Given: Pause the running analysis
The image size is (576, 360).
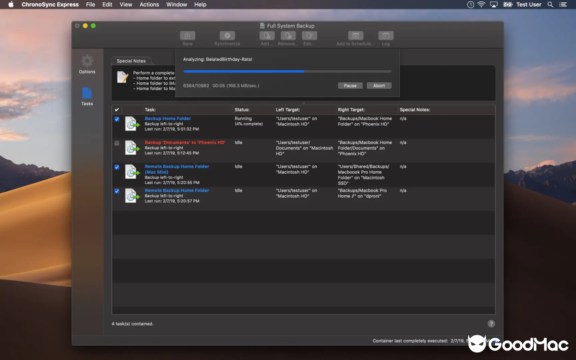Looking at the screenshot, I should coord(350,85).
